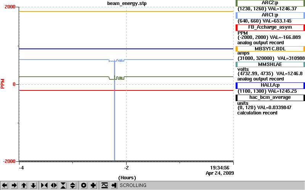The width and height of the screenshot is (305, 190).
Task: Select the HALLA:p legend entry
Action: pos(270,85)
